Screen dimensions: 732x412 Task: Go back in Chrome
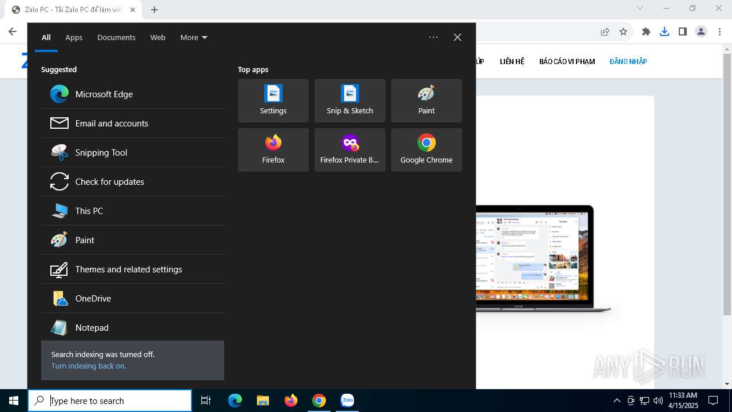(13, 31)
